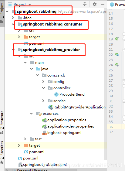This screenshot has height=171, width=125.
Task: Click the Structure tab icon
Action: (x=2, y=132)
